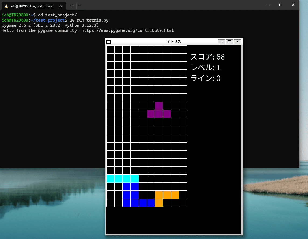This screenshot has width=308, height=239.
Task: Click the レベル: 1 level display
Action: tap(206, 68)
